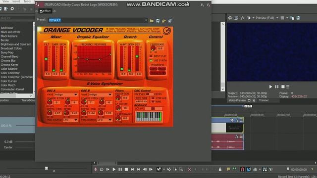Viewport: 317px width, 178px height.
Task: Play the video preview
Action: click(271, 87)
